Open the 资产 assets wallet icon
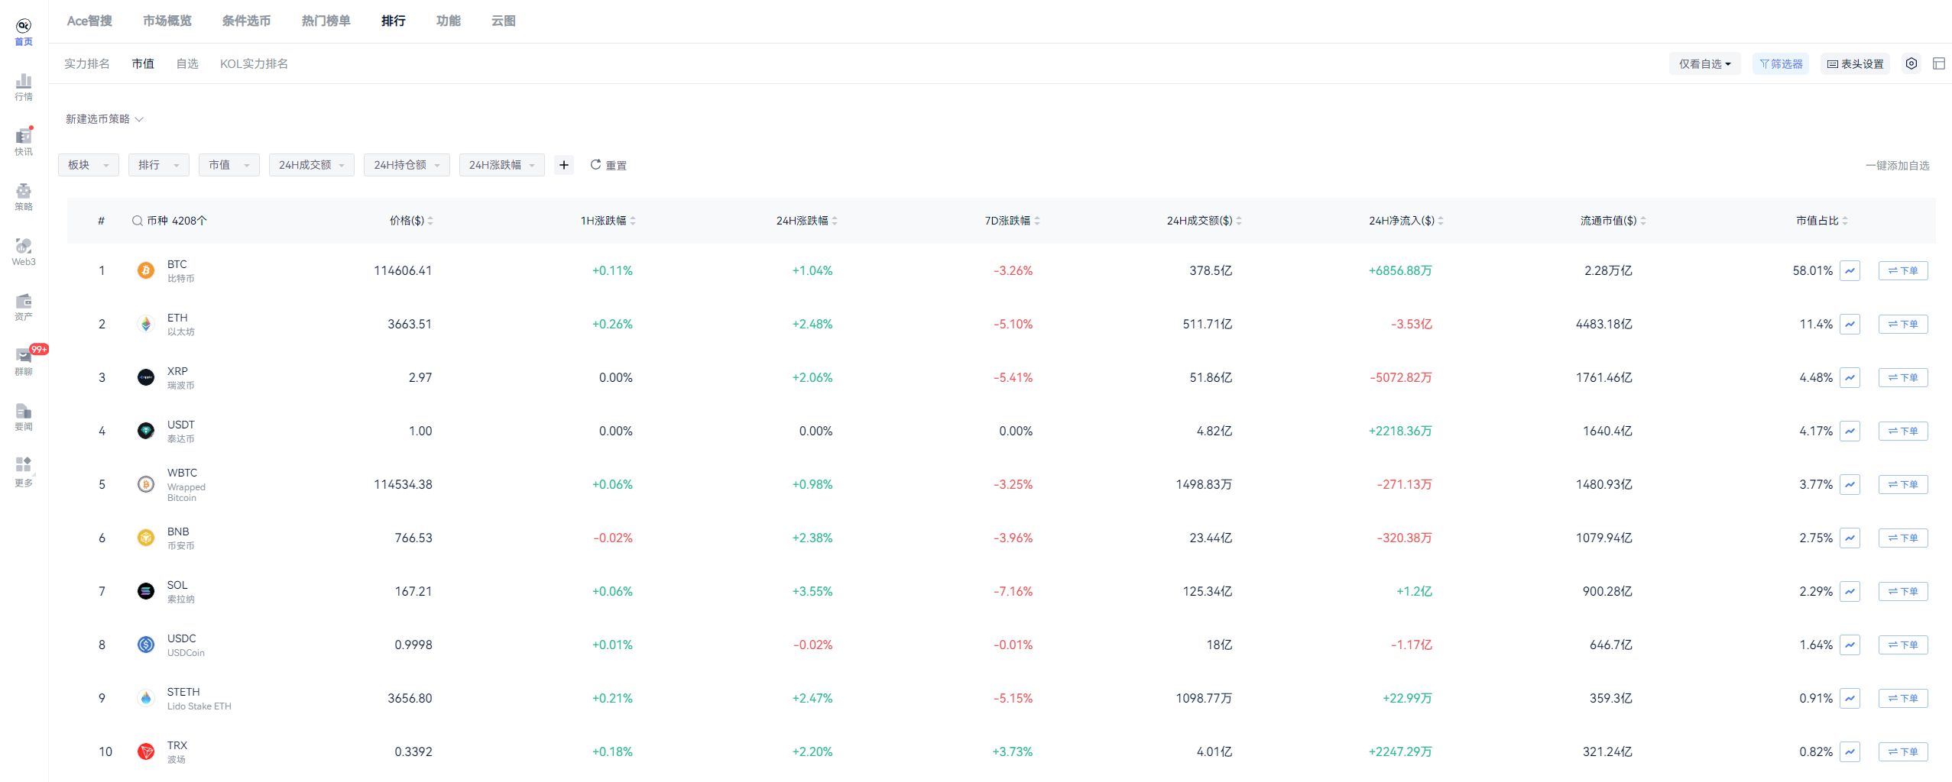1952x782 pixels. click(24, 306)
